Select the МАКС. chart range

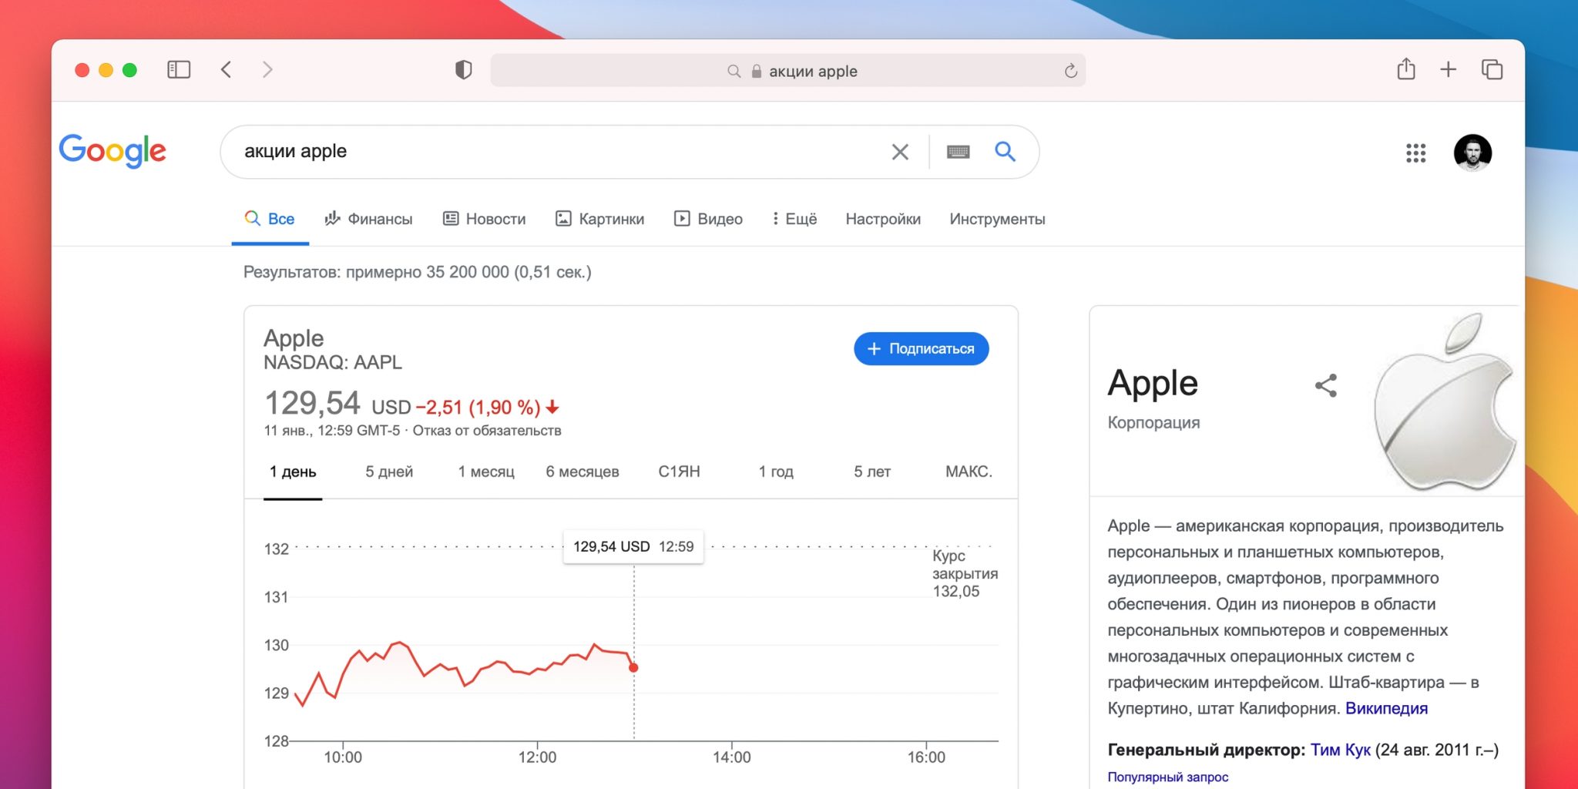(969, 472)
